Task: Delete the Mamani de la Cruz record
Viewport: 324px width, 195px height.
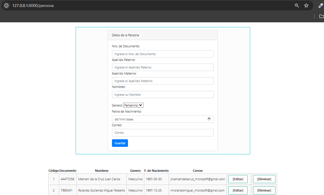Action: [x=264, y=179]
